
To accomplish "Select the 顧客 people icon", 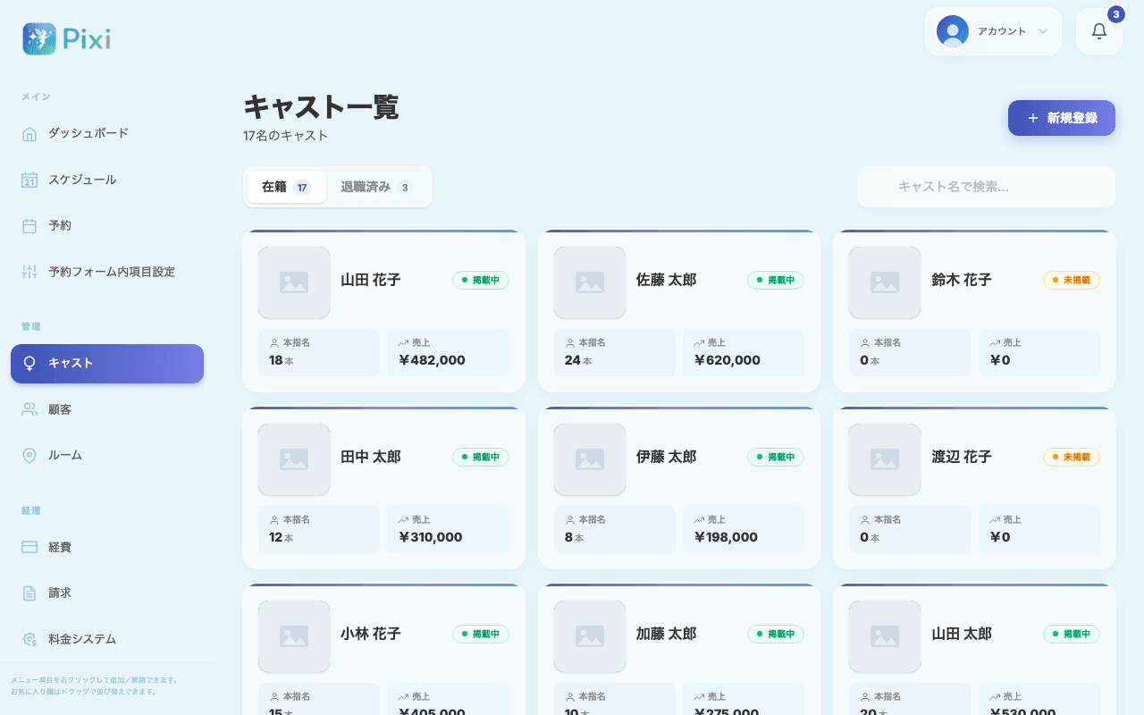I will (29, 409).
